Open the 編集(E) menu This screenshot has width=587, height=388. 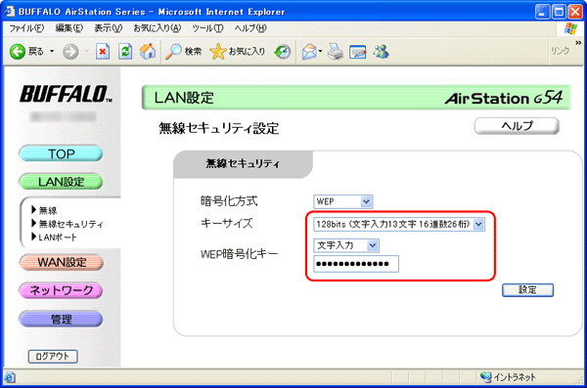[x=69, y=28]
